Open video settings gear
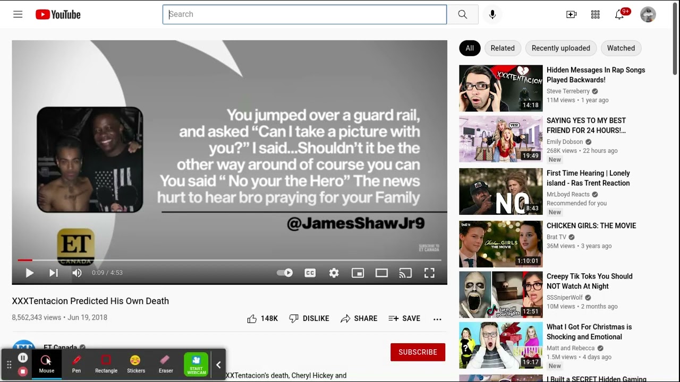The image size is (680, 382). pyautogui.click(x=334, y=273)
